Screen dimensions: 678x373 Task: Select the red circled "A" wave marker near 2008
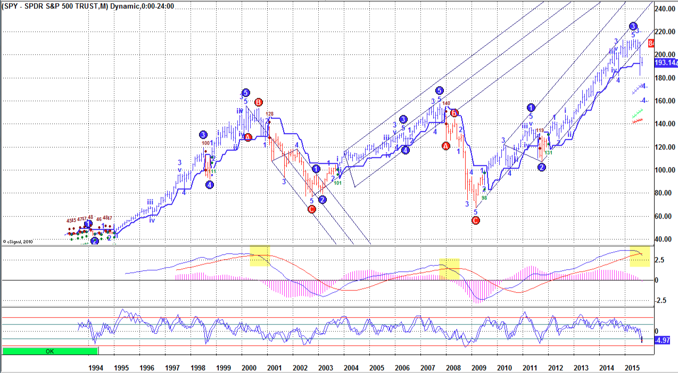click(445, 145)
